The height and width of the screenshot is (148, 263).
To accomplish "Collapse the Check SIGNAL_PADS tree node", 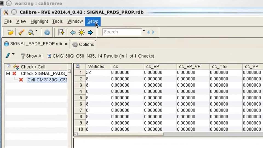I will [8, 73].
